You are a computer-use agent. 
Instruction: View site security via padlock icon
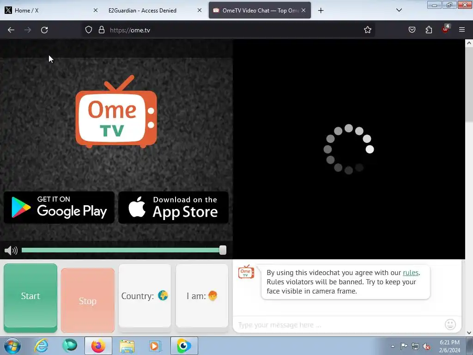(102, 30)
